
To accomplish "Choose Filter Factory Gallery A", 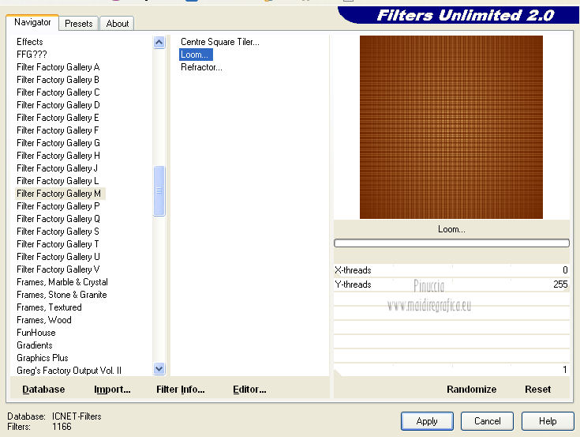I will coord(58,67).
